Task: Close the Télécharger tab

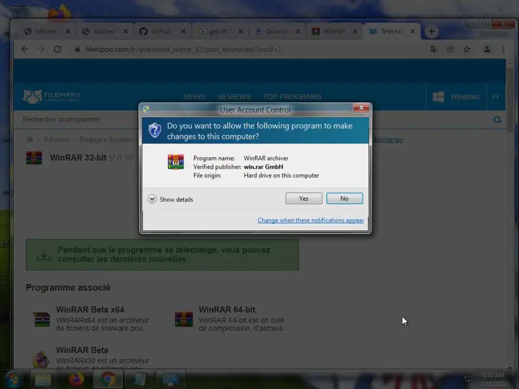Action: pos(413,31)
